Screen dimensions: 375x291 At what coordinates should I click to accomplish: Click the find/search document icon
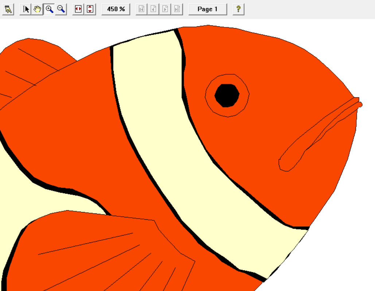click(x=8, y=9)
